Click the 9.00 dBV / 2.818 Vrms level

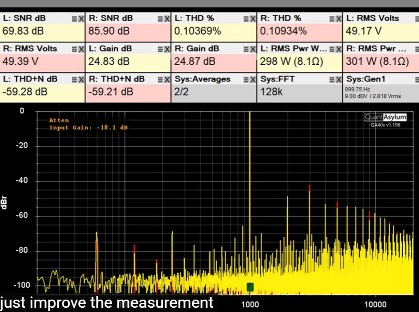(x=373, y=96)
